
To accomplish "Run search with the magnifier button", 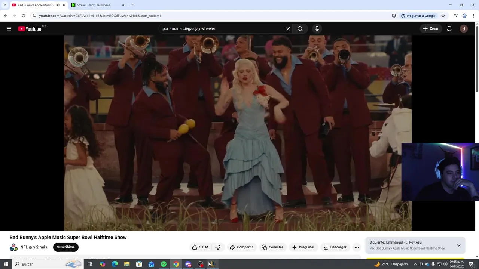I will coord(300,29).
